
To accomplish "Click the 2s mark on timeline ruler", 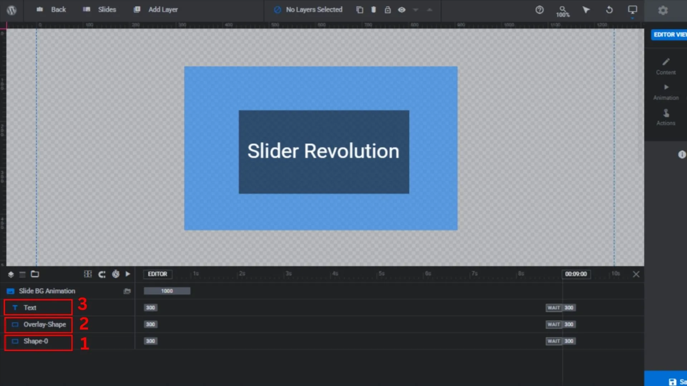I will [x=242, y=273].
